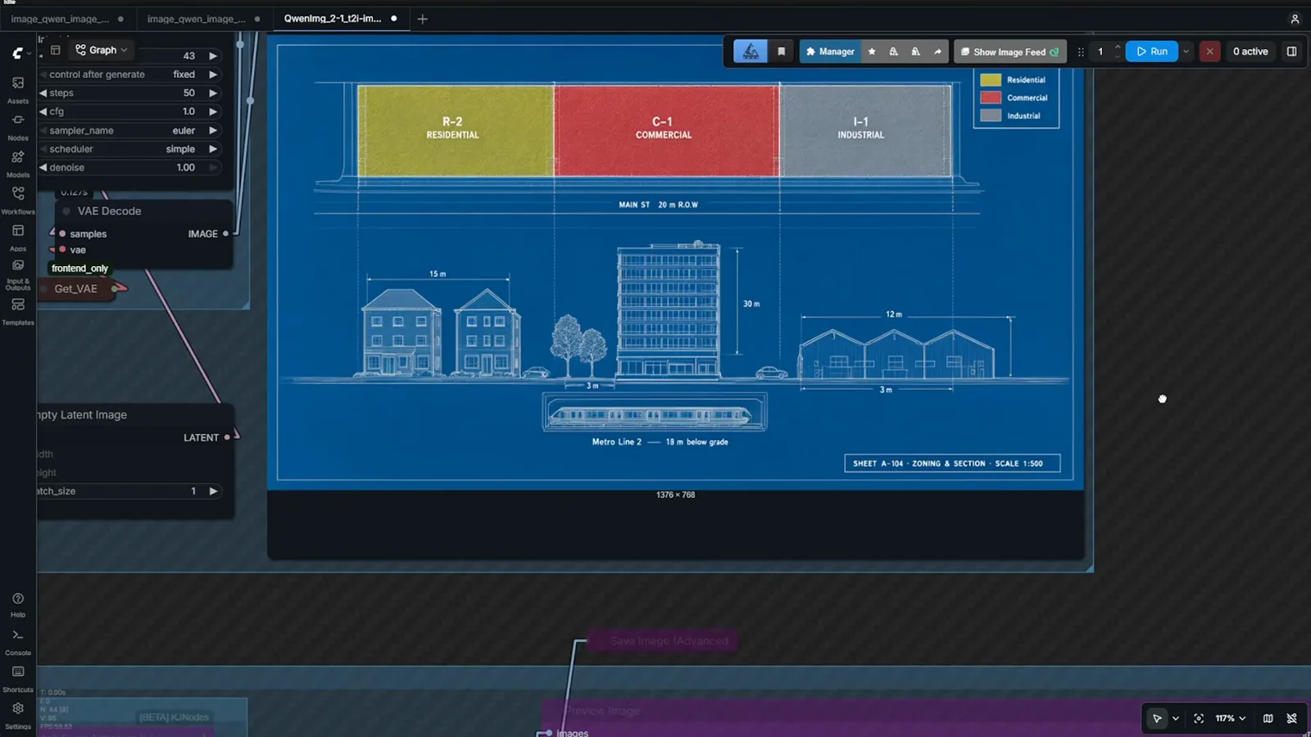Toggle link visibility in canvas toolbar
1311x737 pixels.
1291,718
